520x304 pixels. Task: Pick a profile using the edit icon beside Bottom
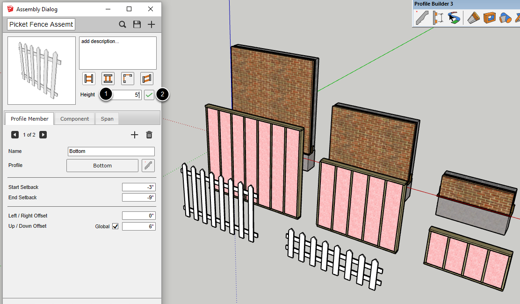148,166
